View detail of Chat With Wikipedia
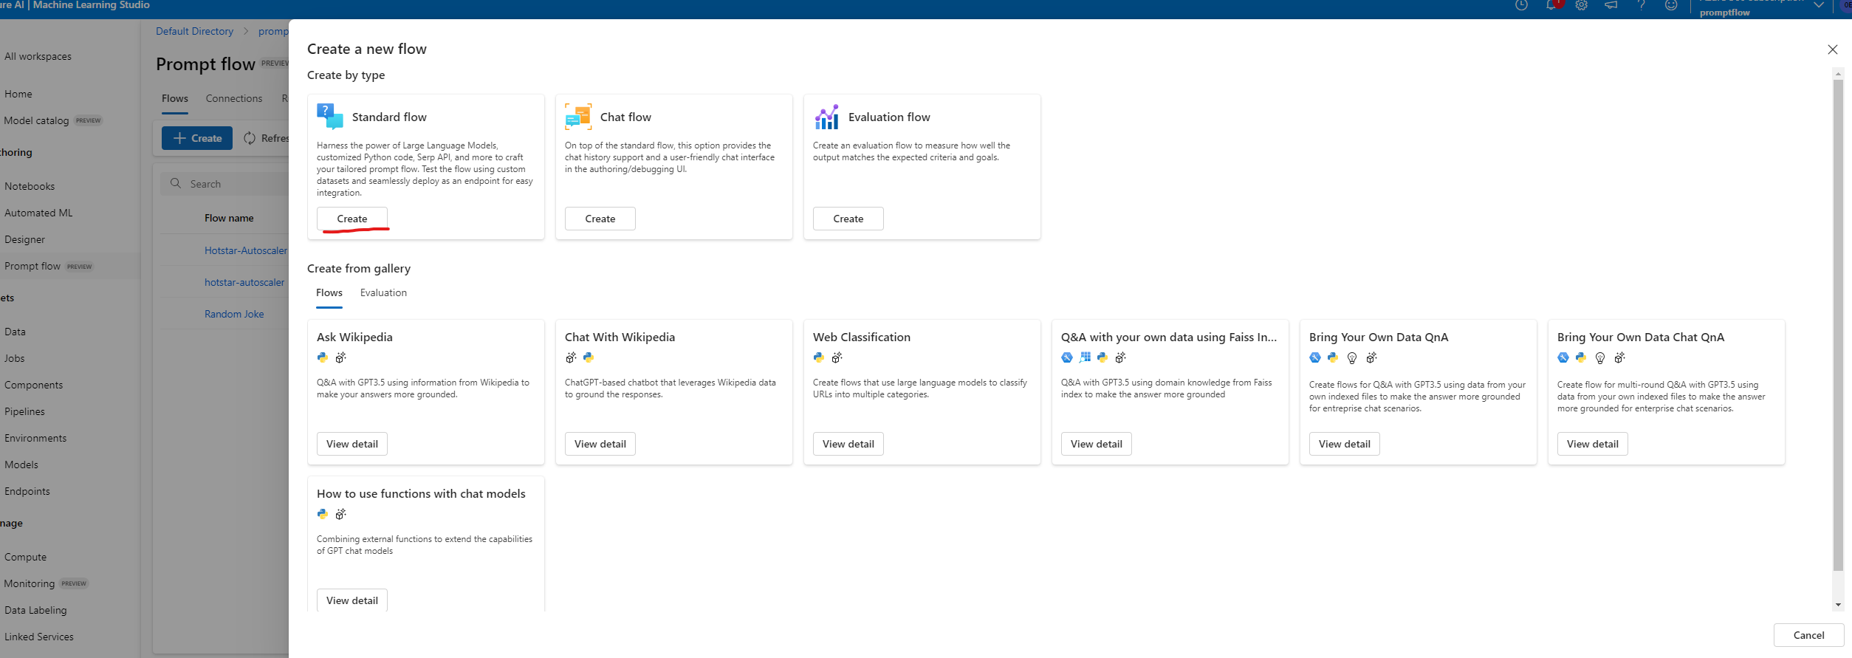This screenshot has height=658, width=1852. [x=600, y=444]
